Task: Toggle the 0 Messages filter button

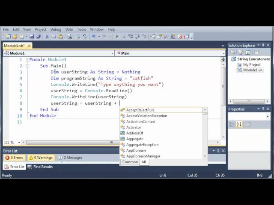Action: pyautogui.click(x=70, y=158)
